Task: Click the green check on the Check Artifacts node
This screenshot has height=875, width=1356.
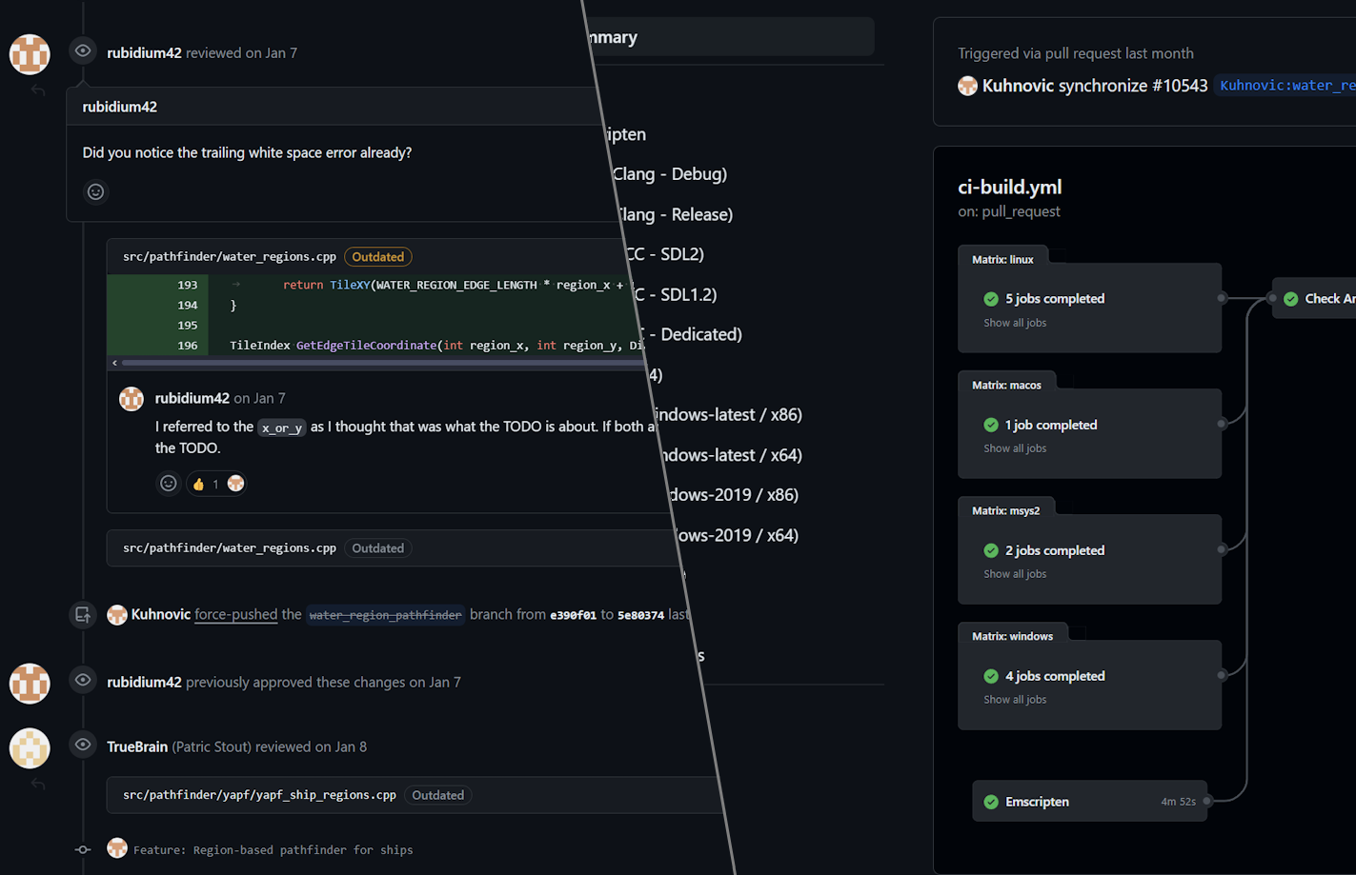Action: click(x=1291, y=298)
